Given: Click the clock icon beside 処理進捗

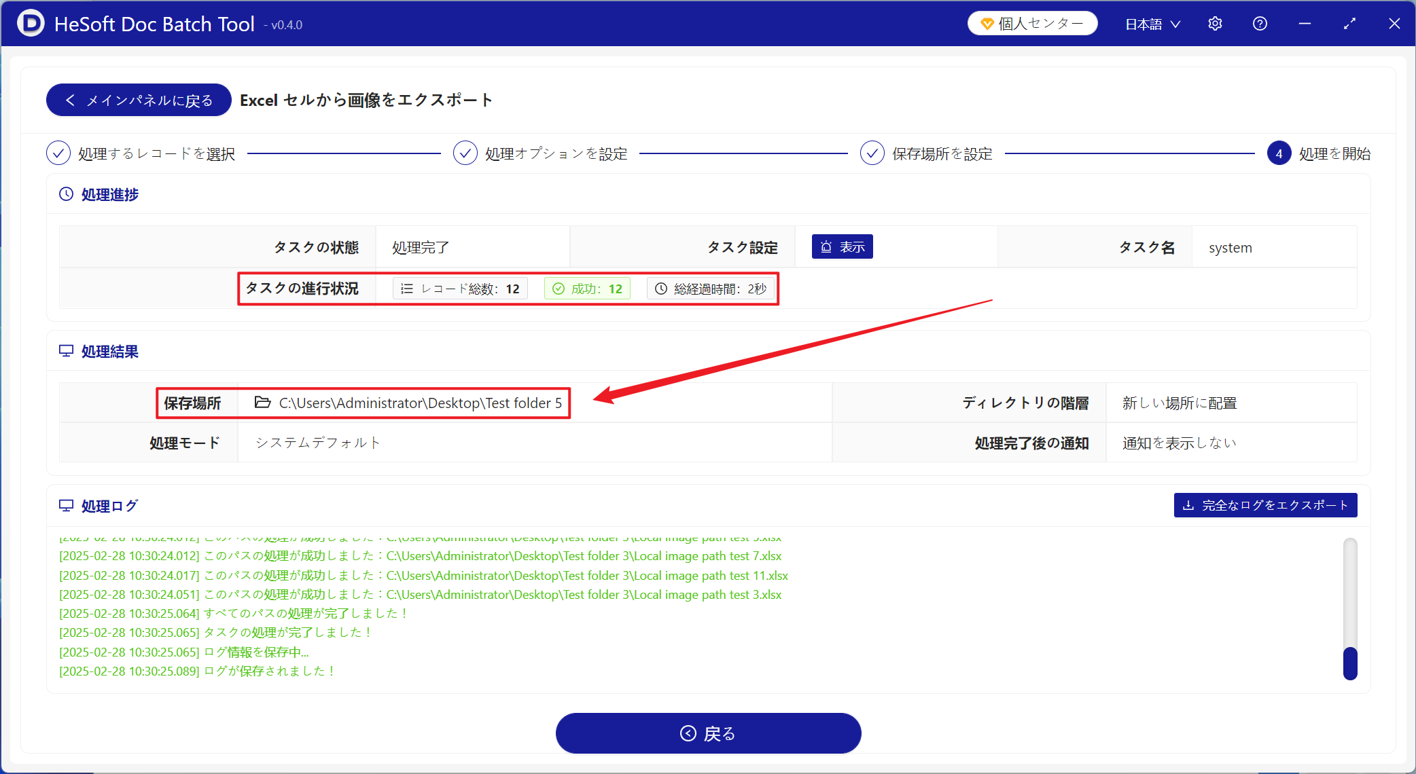Looking at the screenshot, I should pyautogui.click(x=66, y=194).
